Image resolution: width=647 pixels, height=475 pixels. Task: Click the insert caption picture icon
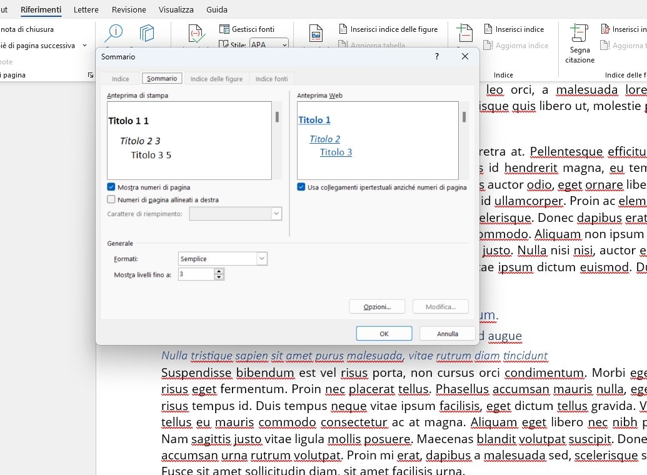pyautogui.click(x=316, y=34)
